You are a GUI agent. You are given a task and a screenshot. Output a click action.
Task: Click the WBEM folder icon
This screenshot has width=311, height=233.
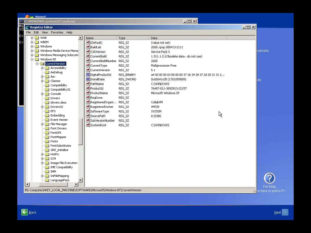pos(37,42)
